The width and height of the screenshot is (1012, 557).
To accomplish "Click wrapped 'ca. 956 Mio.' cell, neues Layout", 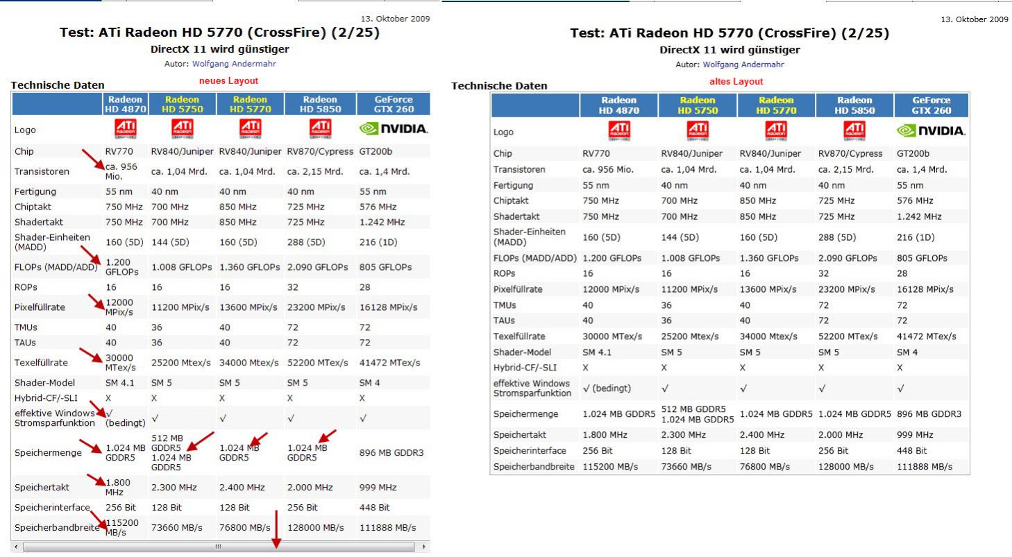I will [x=121, y=171].
